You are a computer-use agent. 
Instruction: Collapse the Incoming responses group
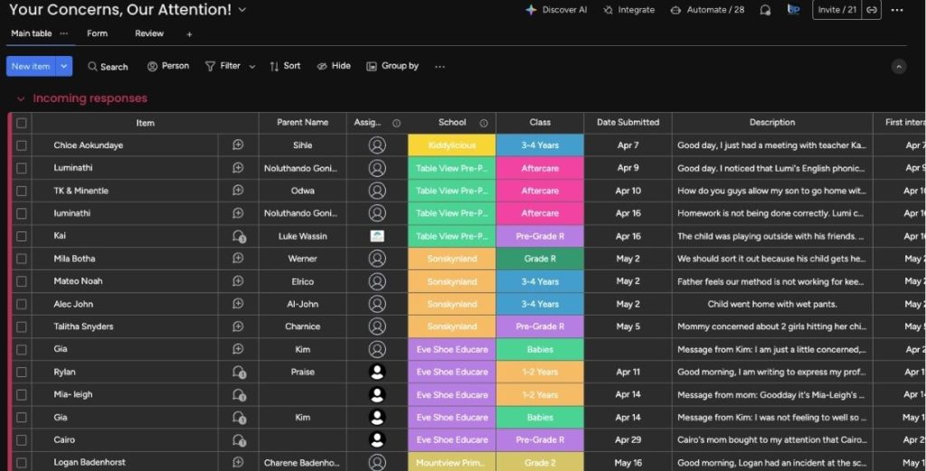pyautogui.click(x=20, y=99)
